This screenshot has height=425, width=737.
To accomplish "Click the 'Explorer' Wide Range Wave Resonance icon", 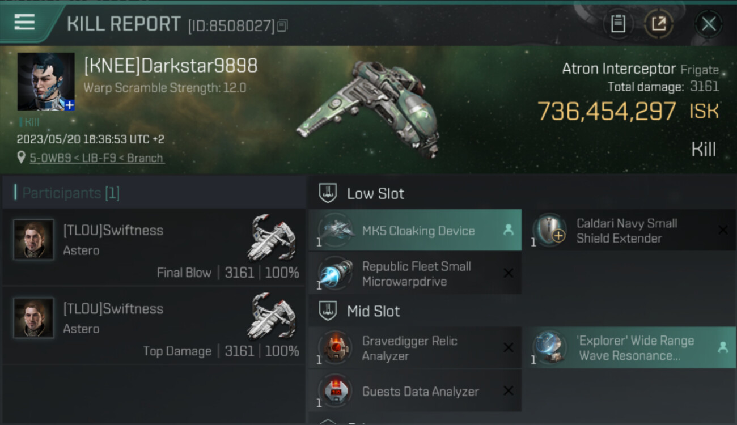I will 550,348.
